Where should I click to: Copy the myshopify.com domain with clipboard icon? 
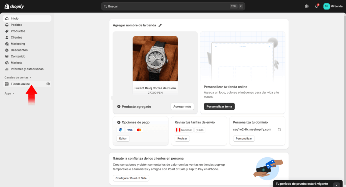point(279,130)
